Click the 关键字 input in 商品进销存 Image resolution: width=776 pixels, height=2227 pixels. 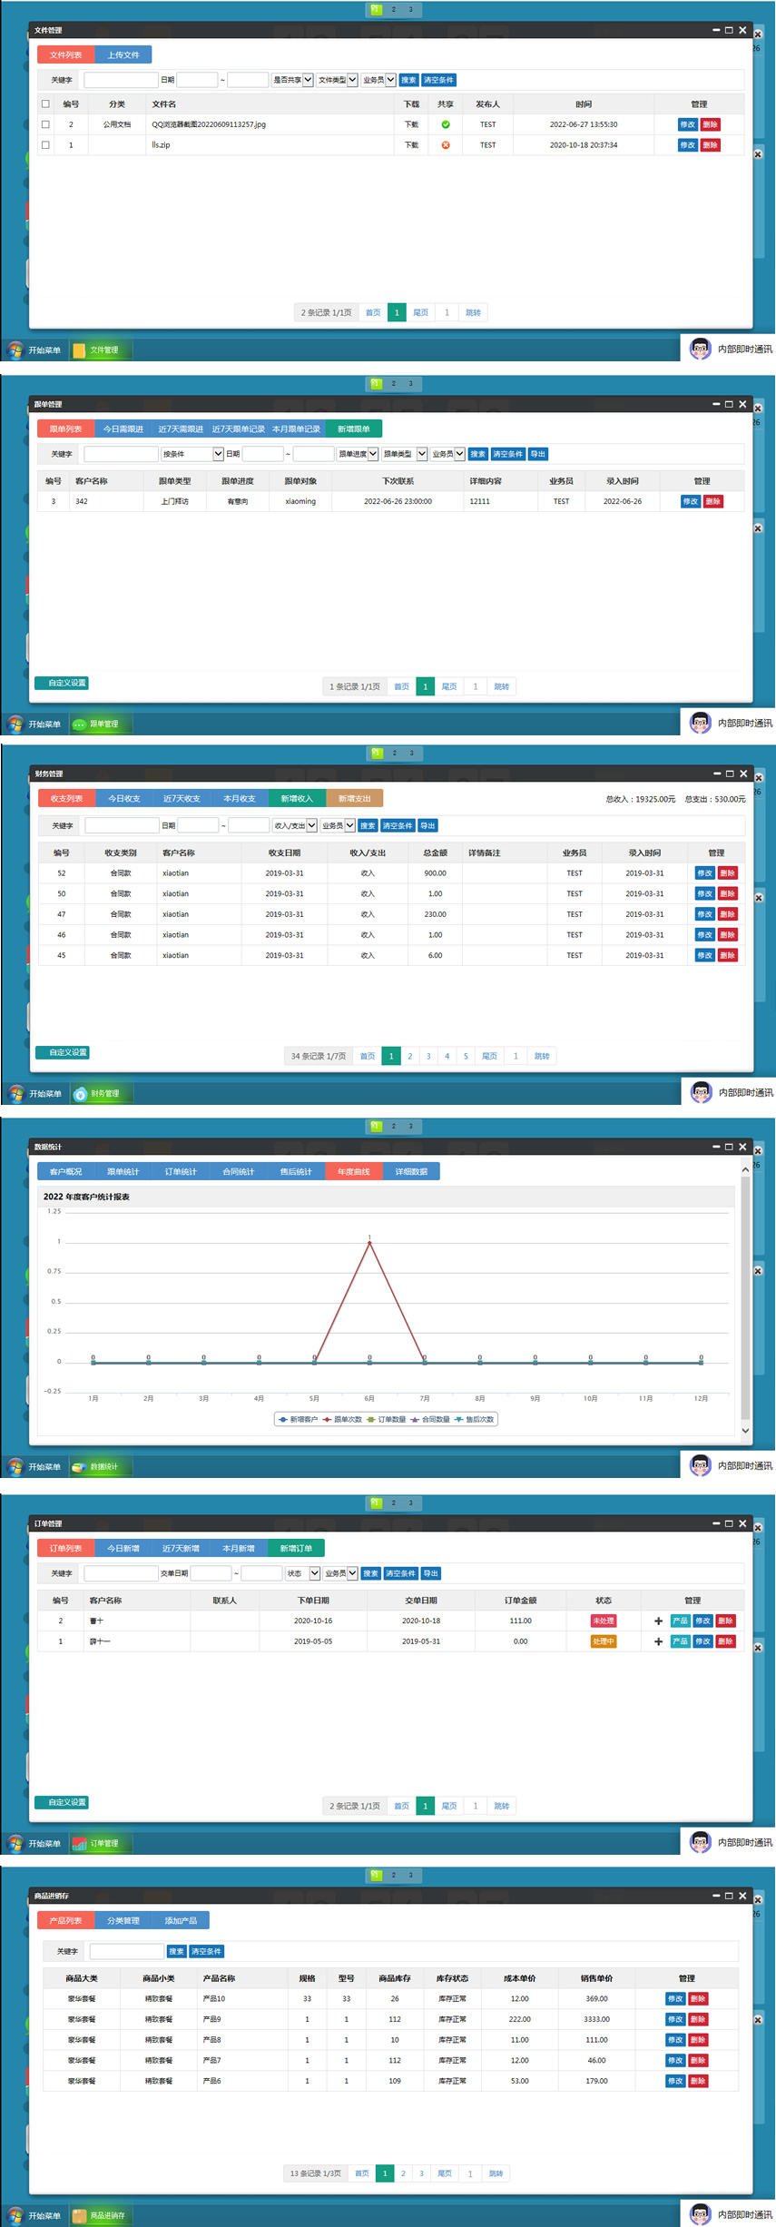[x=127, y=1952]
